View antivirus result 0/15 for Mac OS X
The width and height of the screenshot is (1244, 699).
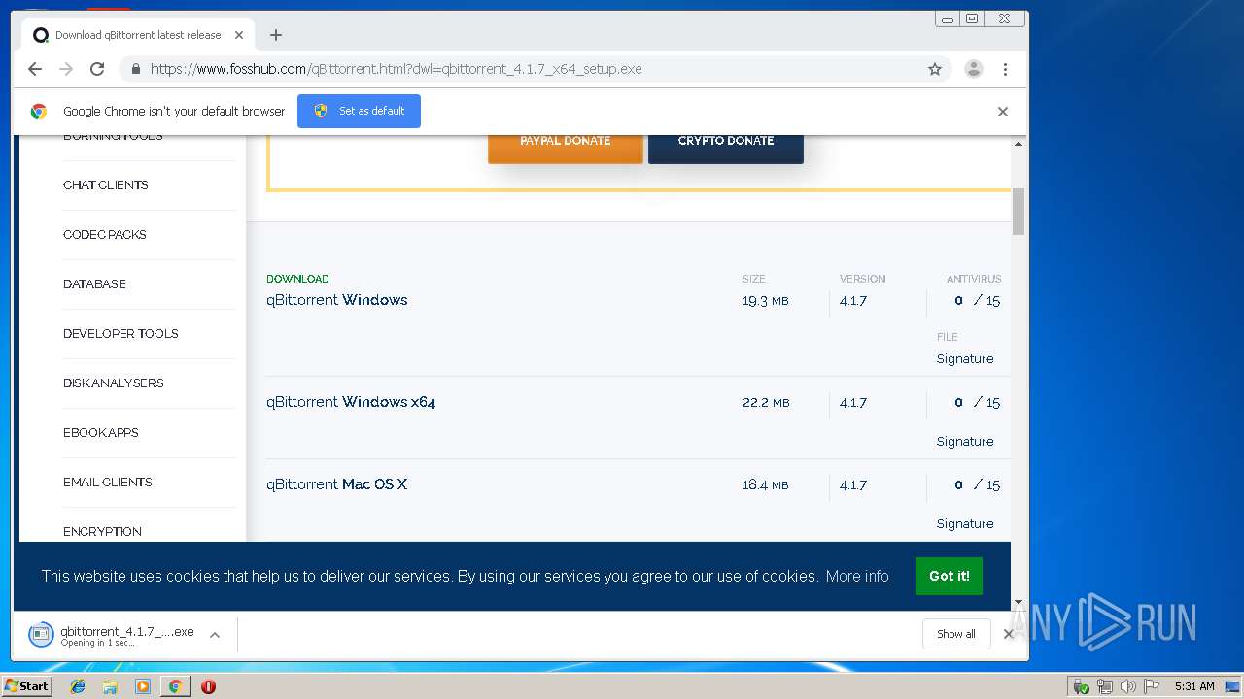[x=977, y=484]
